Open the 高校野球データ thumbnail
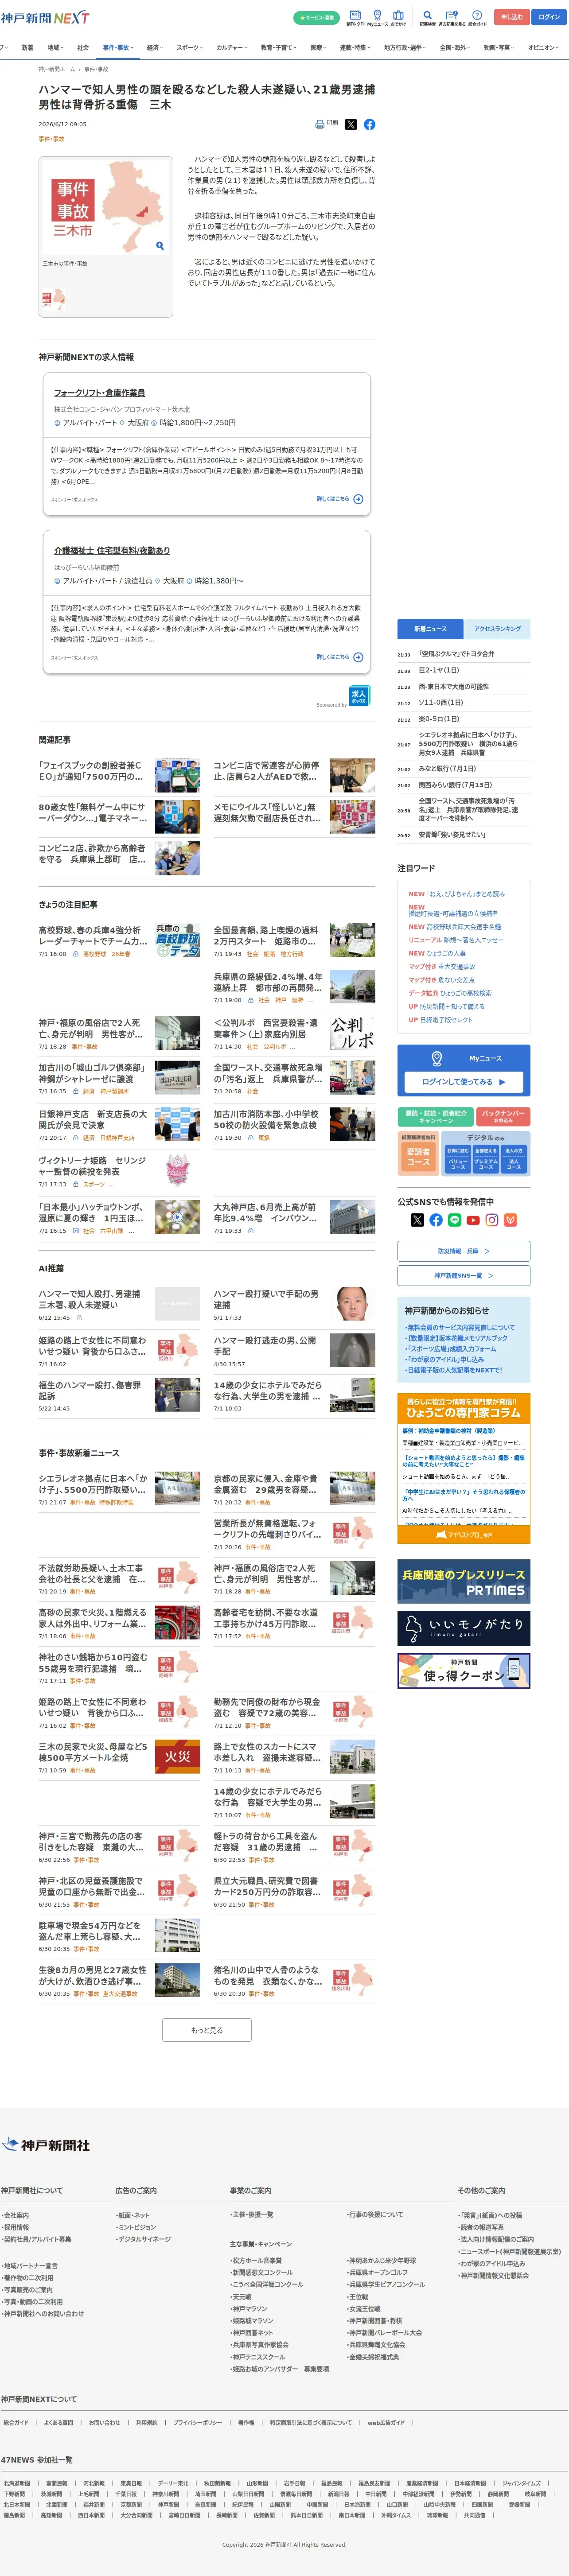This screenshot has height=2576, width=569. (x=177, y=940)
